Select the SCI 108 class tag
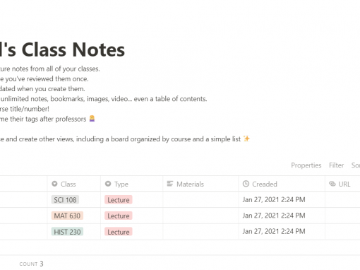 pyautogui.click(x=65, y=200)
